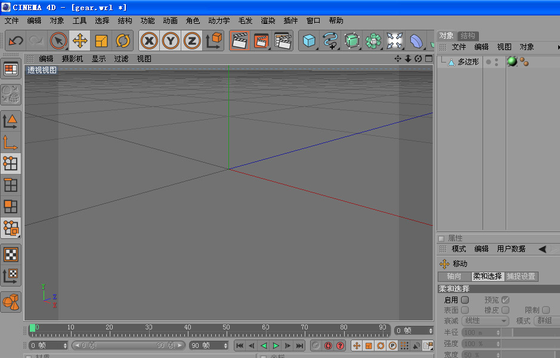Toggle the X axis lock

pyautogui.click(x=149, y=41)
